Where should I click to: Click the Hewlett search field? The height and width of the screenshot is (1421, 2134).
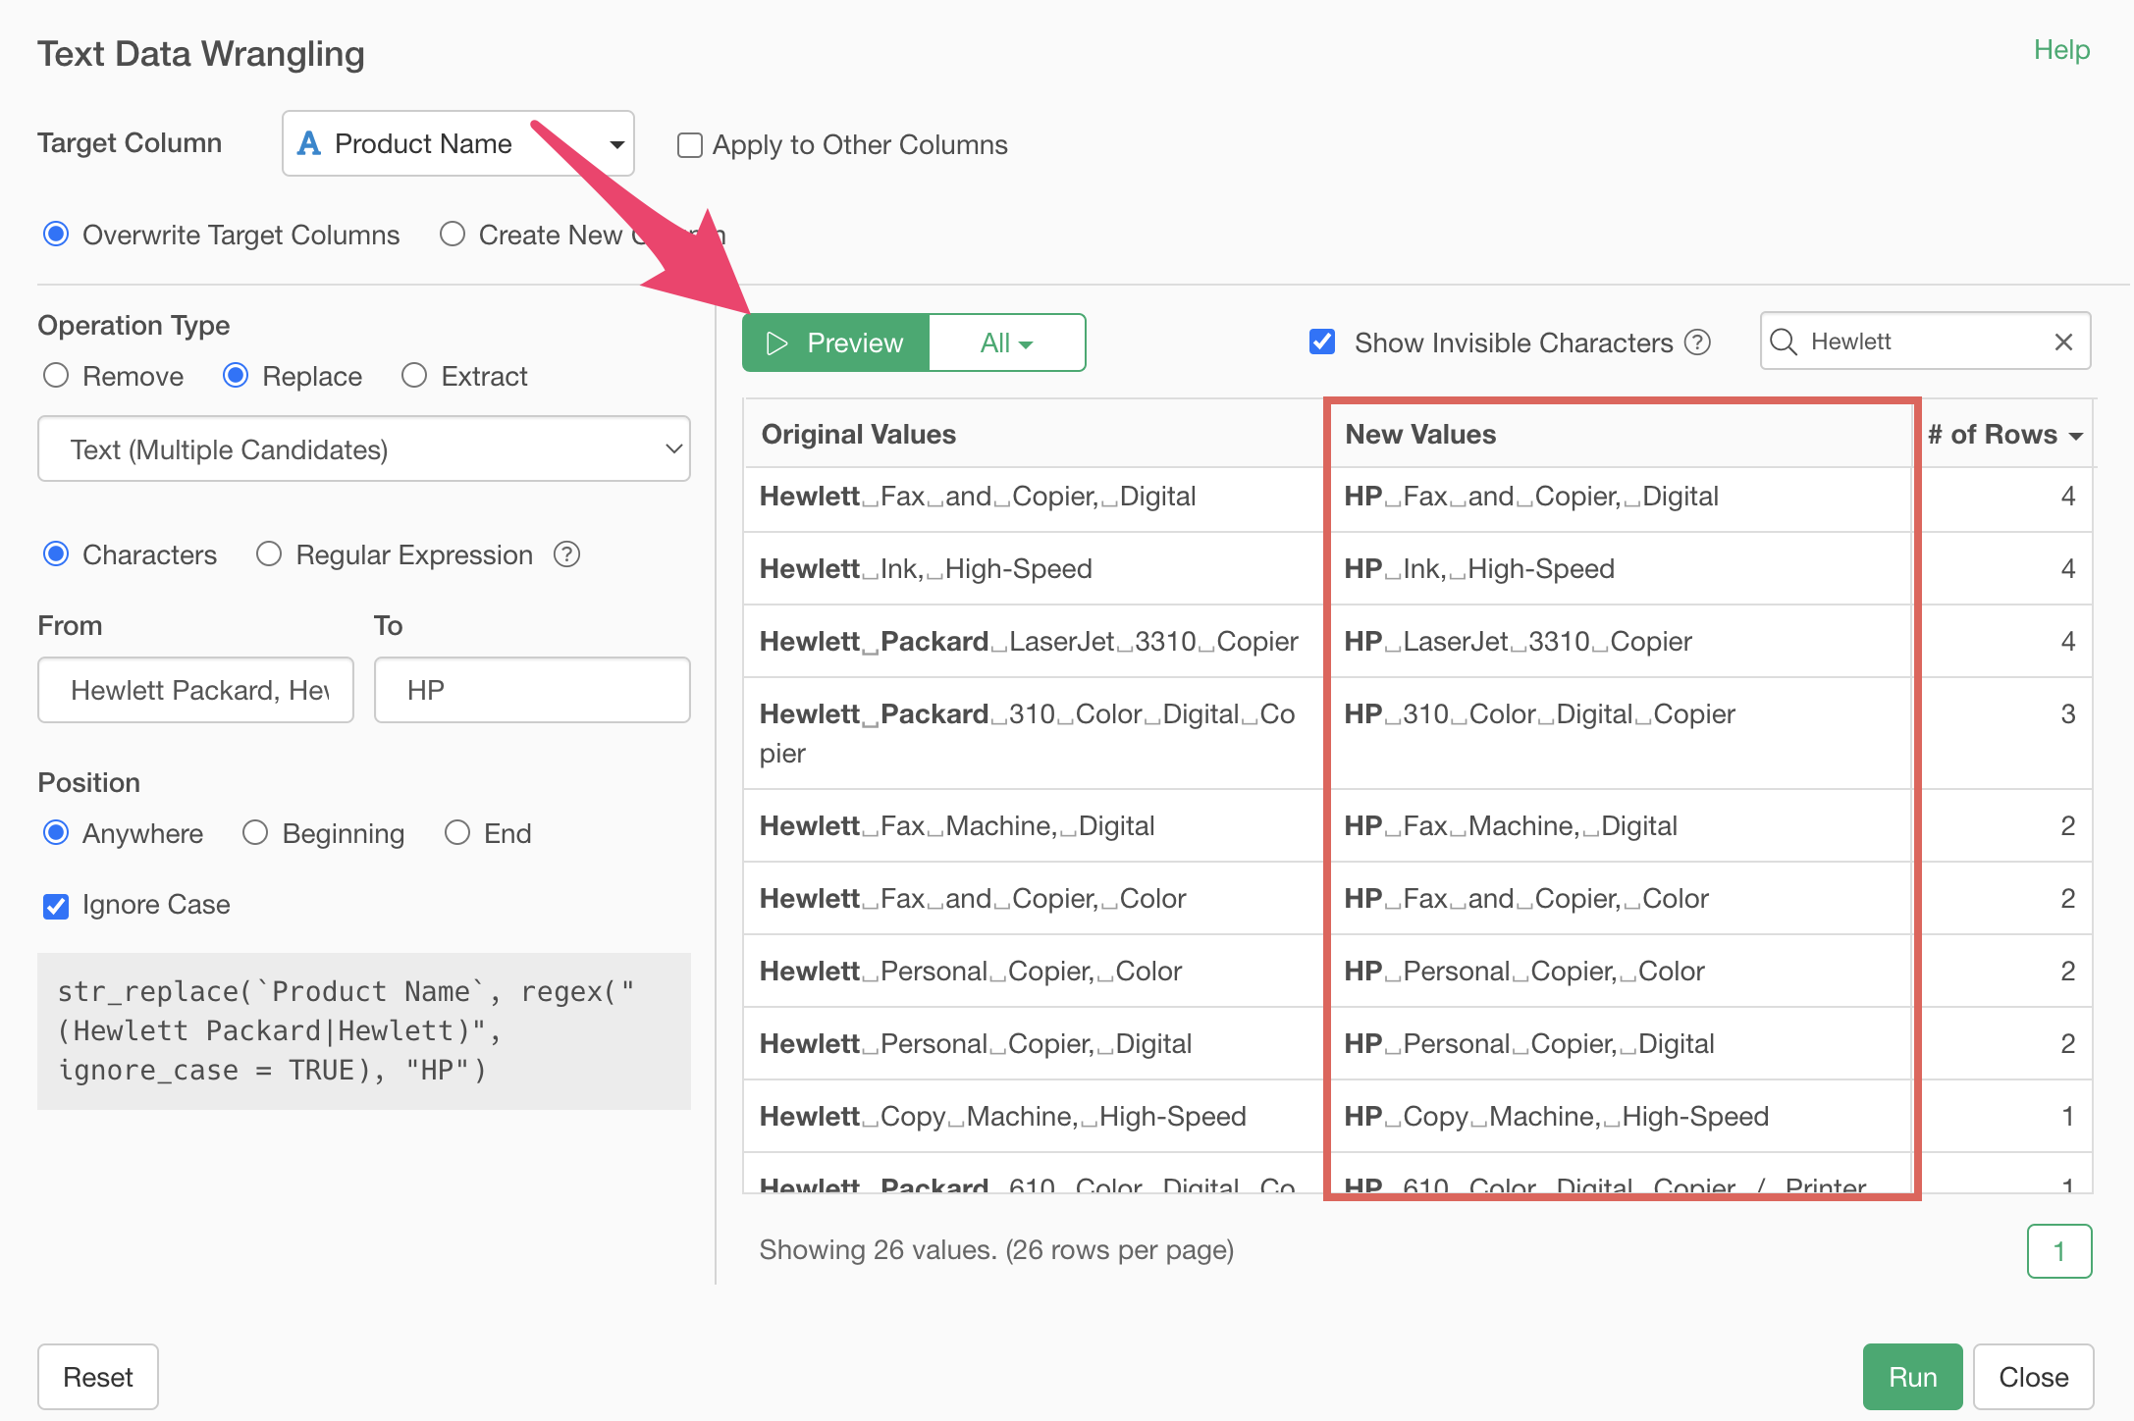(x=1925, y=342)
